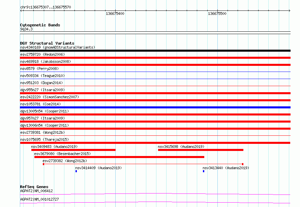This screenshot has height=207, width=300.
Task: Click the red bar under dgv957n27 (Itsara2009)
Action: [155, 122]
